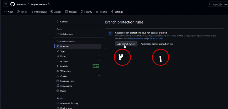Open the Insights tab
Image resolution: width=228 pixels, height=109 pixels.
102,12
